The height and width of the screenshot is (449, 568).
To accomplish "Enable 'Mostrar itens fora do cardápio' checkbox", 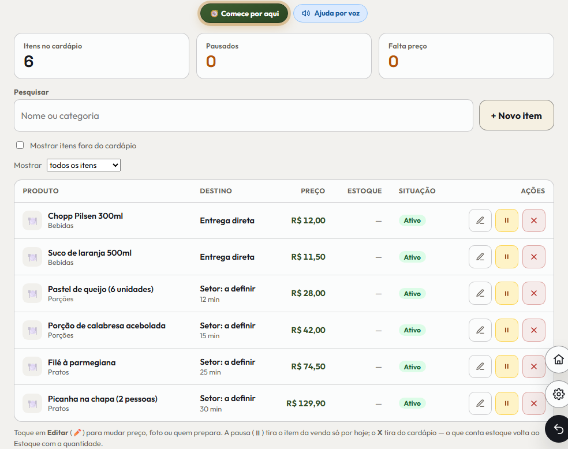I will (20, 145).
